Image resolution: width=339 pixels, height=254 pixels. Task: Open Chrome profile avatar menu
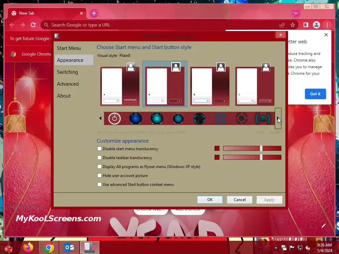pos(316,25)
